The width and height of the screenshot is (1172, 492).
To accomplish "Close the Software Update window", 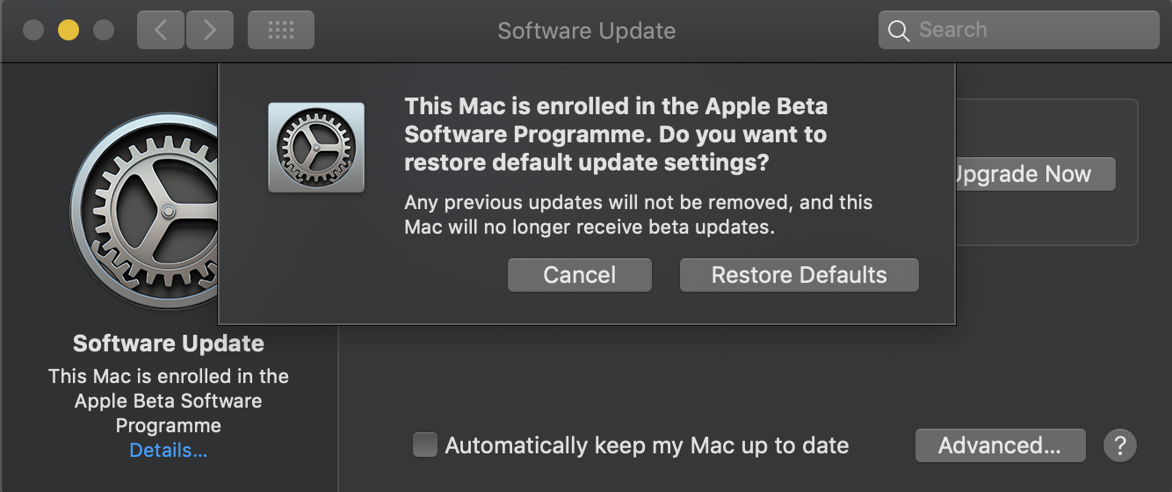I will 33,31.
